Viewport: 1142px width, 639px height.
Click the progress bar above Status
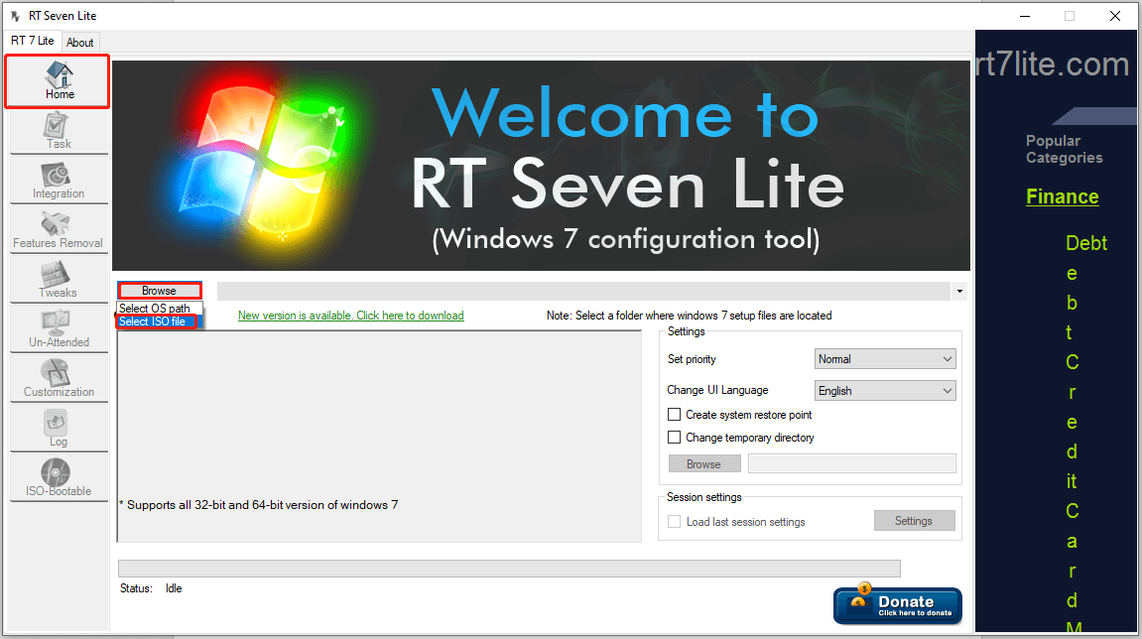[509, 569]
